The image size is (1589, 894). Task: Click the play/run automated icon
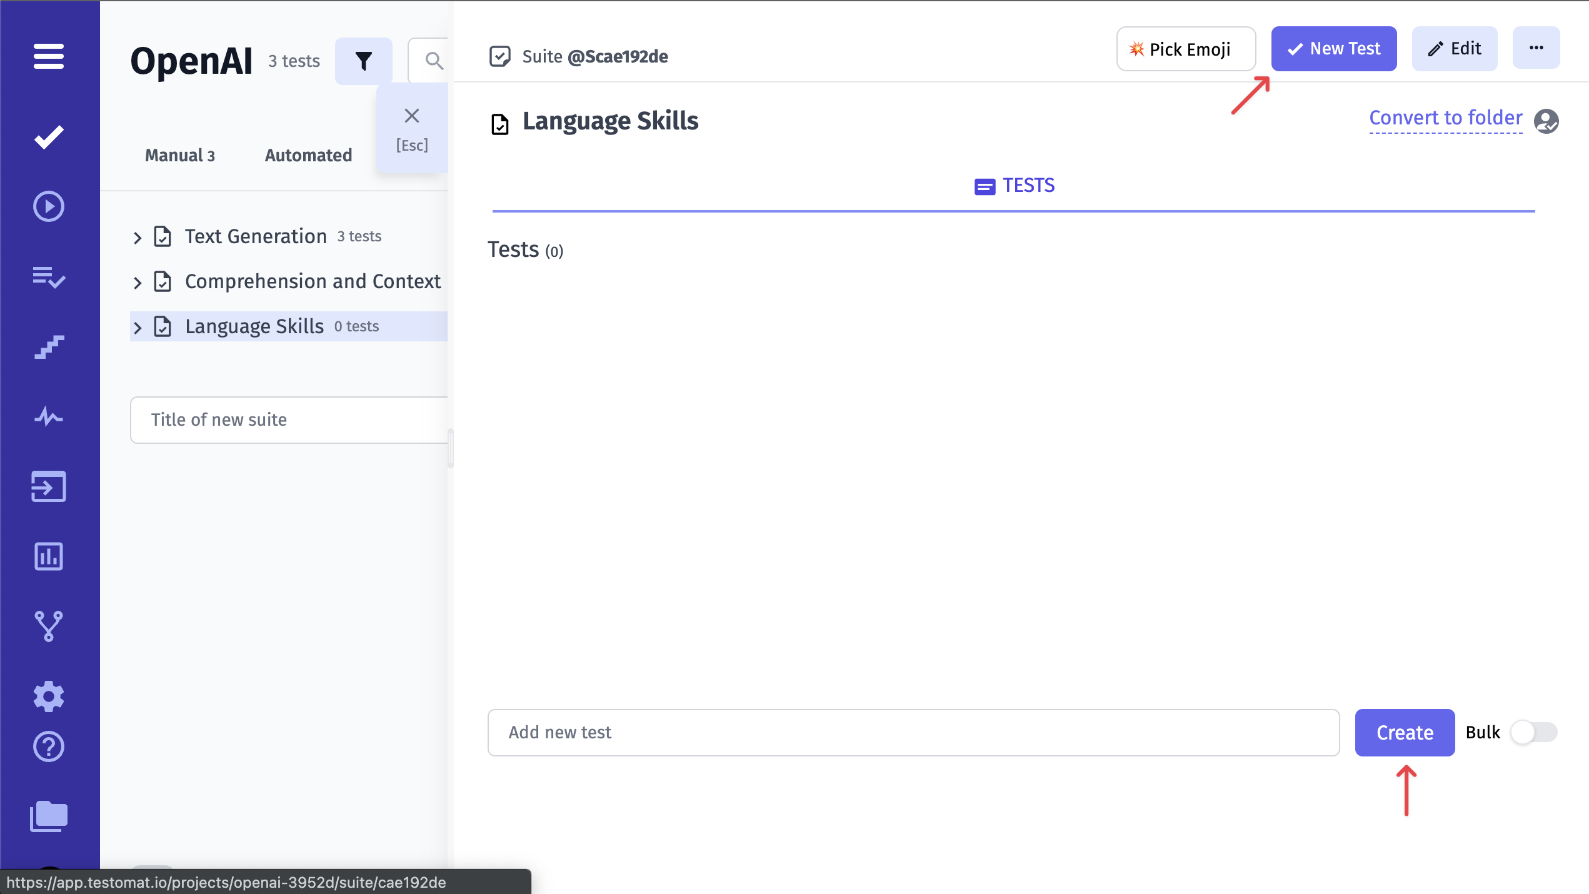(48, 205)
